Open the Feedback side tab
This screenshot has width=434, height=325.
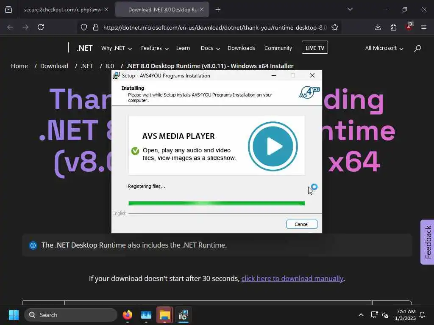[x=427, y=242]
